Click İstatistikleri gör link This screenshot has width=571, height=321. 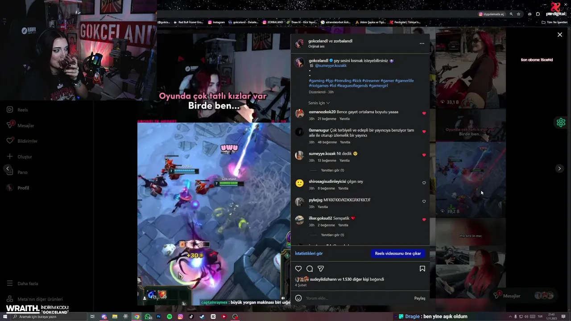click(309, 253)
